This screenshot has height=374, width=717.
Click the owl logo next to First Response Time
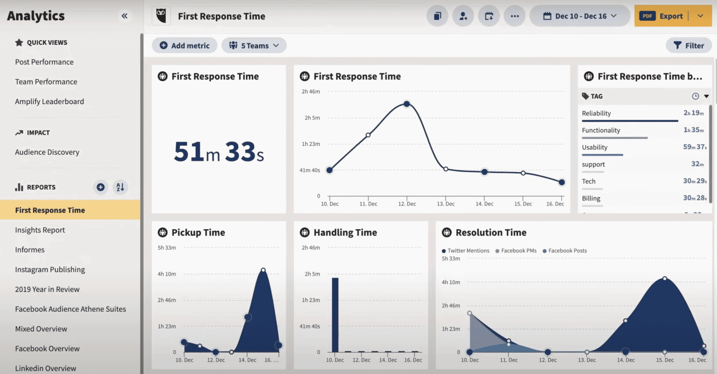(161, 16)
